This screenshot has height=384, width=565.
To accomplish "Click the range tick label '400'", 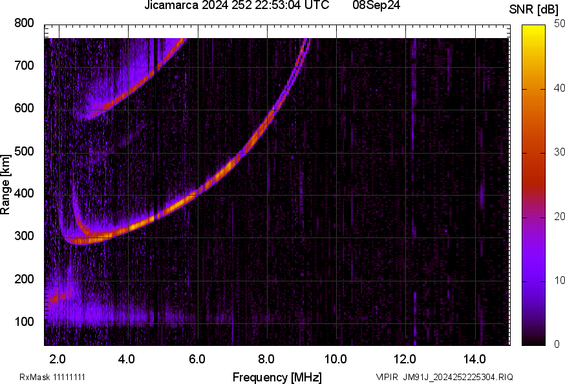I will click(24, 193).
